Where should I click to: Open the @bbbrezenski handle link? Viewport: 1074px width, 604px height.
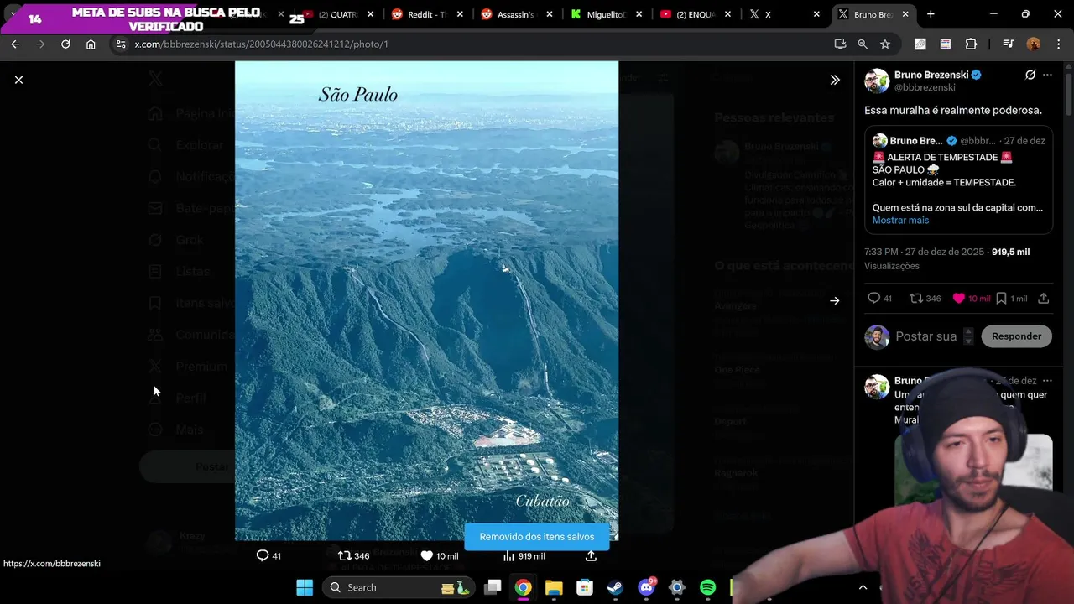click(925, 87)
